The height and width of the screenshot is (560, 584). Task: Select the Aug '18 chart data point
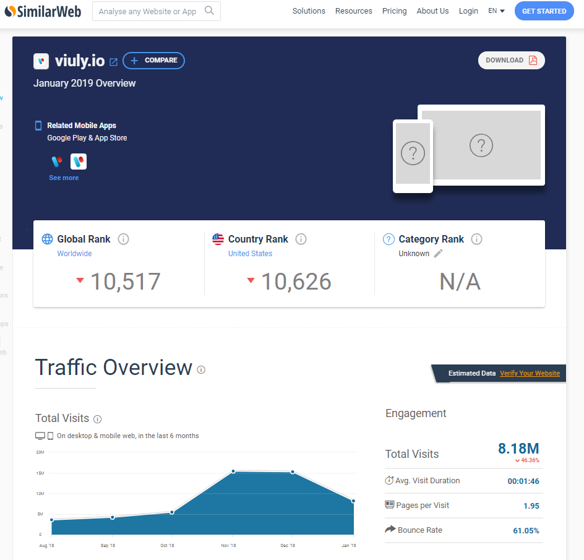point(52,520)
